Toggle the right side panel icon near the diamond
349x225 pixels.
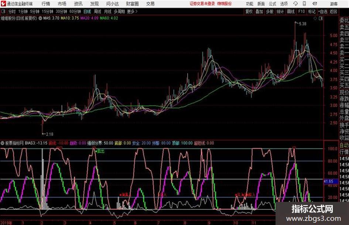pos(321,18)
